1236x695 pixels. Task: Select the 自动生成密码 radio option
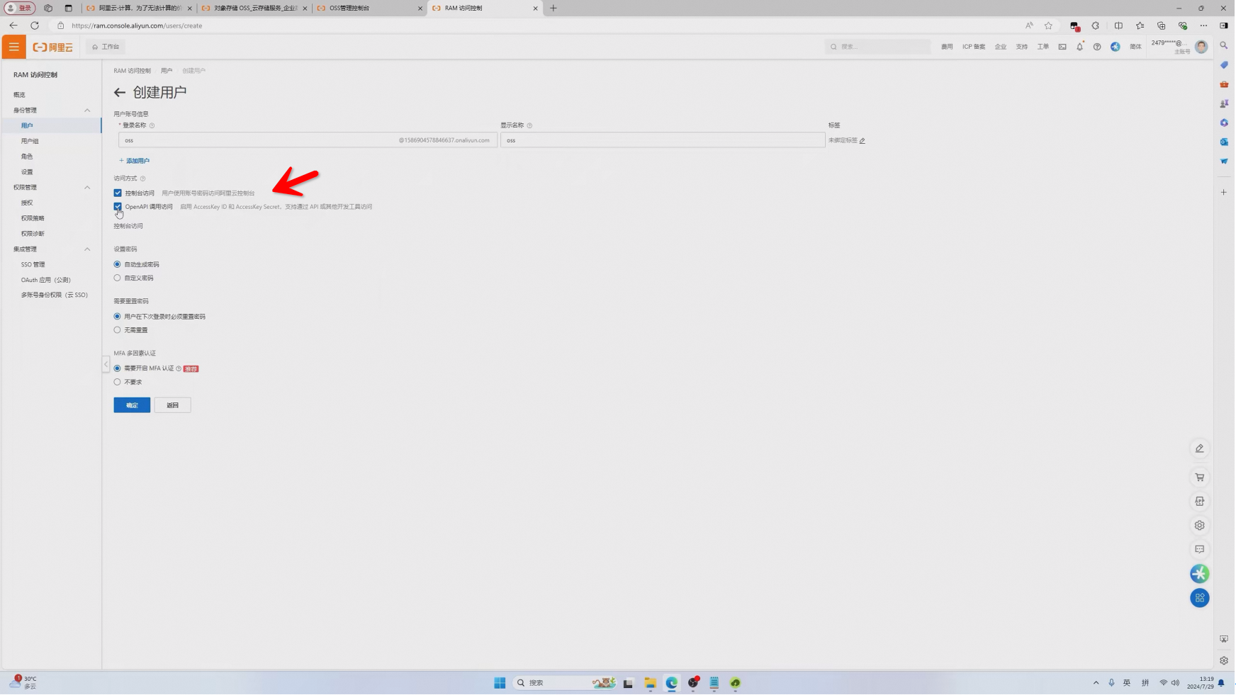tap(118, 265)
